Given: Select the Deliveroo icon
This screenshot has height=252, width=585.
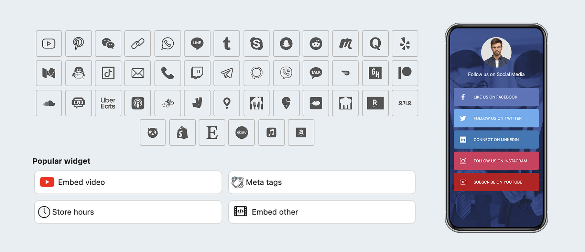Looking at the screenshot, I should point(197,103).
